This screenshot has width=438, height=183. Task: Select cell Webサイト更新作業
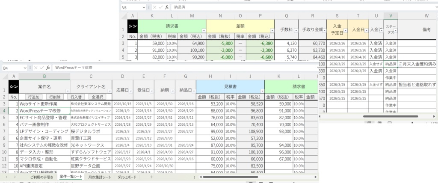pos(44,103)
